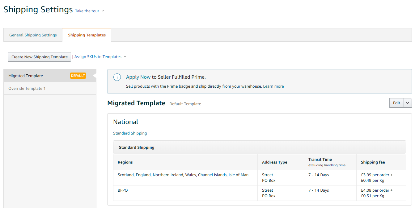The image size is (415, 208).
Task: Click the DEFAULT badge on Migrated Template
Action: coord(78,76)
